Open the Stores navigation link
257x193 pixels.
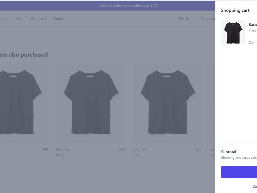pos(59,19)
